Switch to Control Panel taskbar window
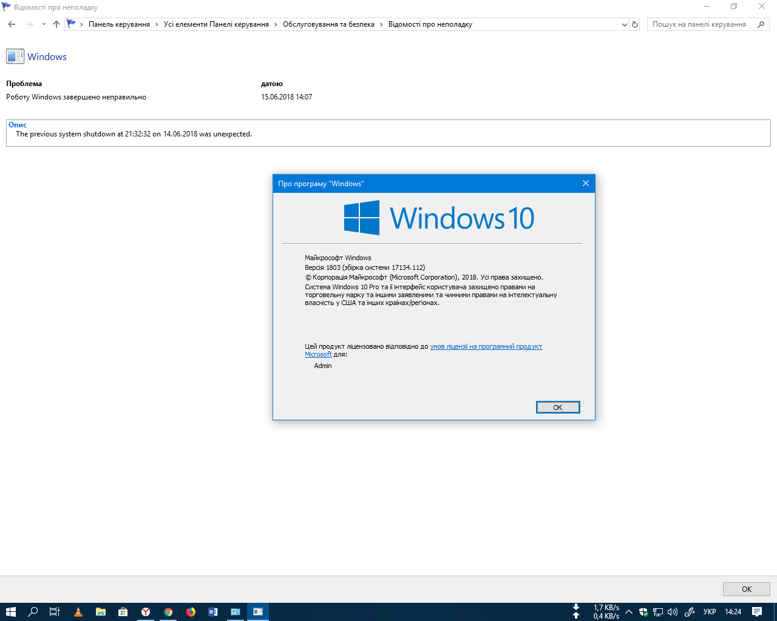 [x=236, y=612]
